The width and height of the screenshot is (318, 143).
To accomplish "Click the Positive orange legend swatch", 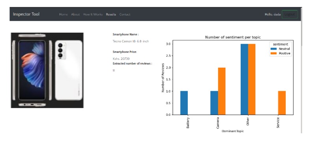I will pos(274,54).
